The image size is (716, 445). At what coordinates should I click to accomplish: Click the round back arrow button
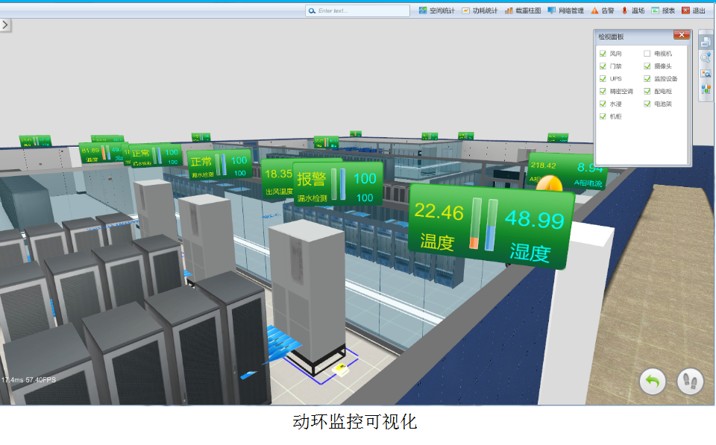coord(653,382)
